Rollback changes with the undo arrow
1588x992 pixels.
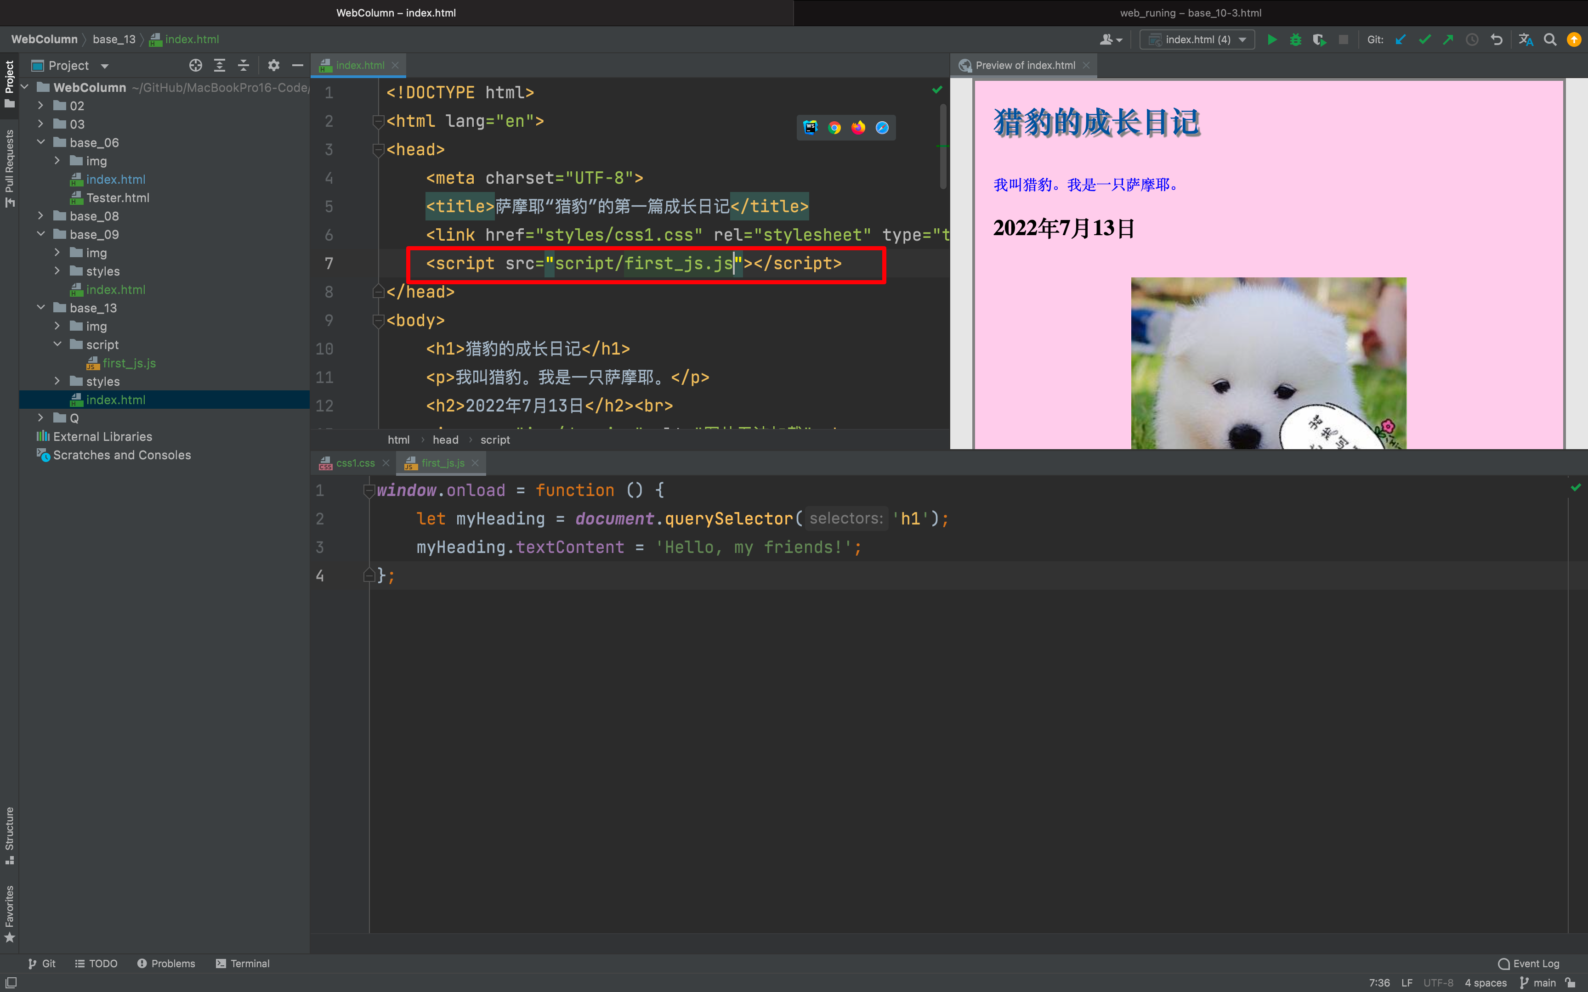tap(1496, 39)
